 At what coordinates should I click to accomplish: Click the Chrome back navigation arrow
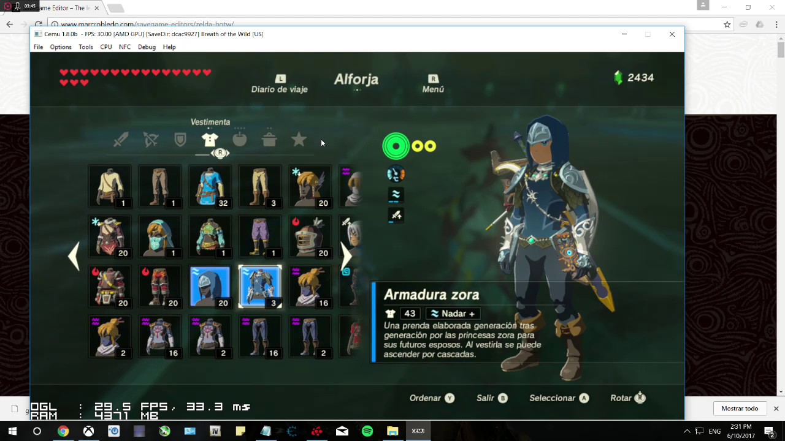point(9,24)
